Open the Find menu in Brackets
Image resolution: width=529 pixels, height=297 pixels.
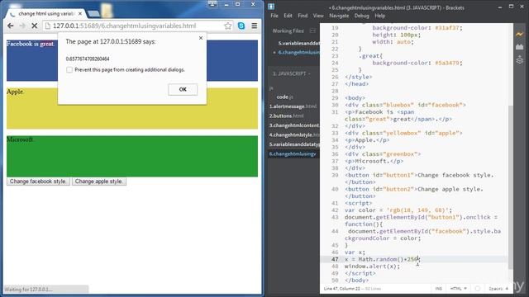tap(303, 16)
